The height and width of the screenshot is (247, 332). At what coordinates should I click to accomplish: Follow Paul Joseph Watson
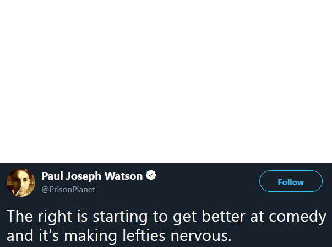[291, 181]
